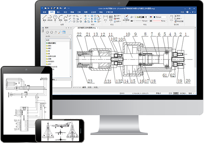
Task: Toggle Dynamic Input (动态输入) in status bar
Action: tap(183, 93)
